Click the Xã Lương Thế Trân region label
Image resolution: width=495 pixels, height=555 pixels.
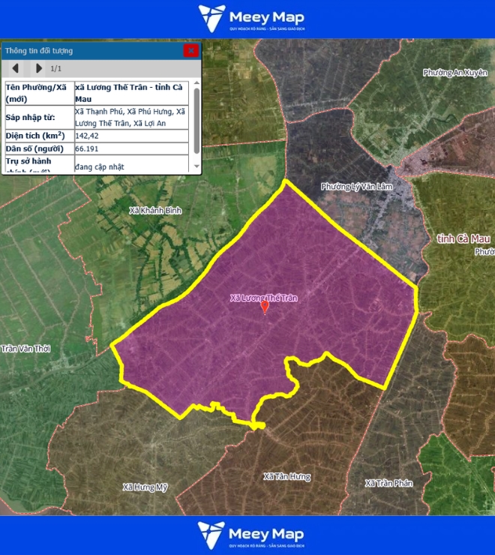[263, 298]
